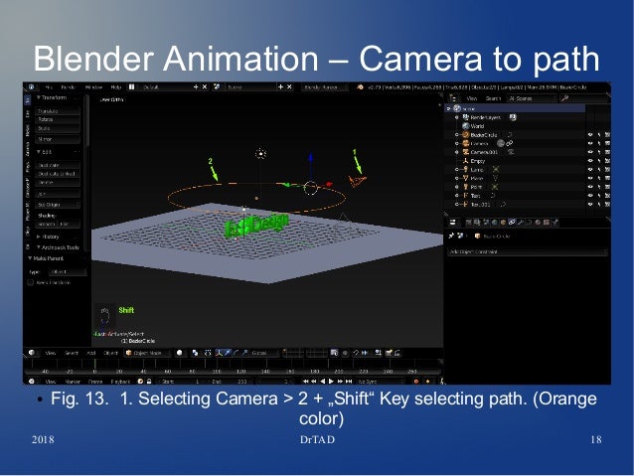
Task: Open the Set Origin dropdown
Action: [59, 205]
